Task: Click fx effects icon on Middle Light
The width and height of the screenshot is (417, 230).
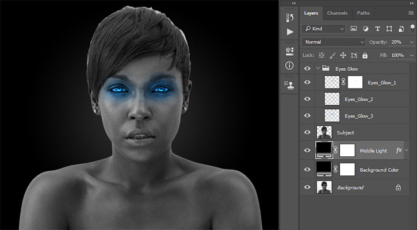Action: coord(399,151)
